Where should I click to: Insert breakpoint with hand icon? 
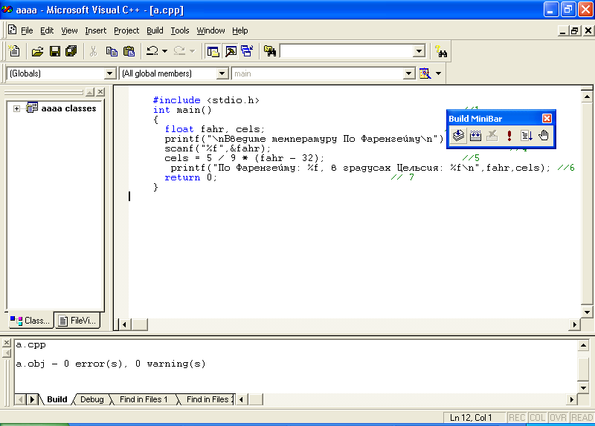[x=544, y=135]
